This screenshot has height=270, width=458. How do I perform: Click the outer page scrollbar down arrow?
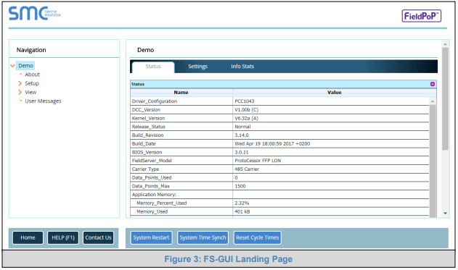(x=445, y=214)
